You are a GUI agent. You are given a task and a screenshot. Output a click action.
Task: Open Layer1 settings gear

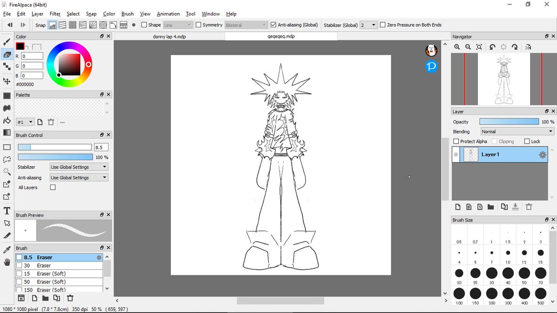pos(542,155)
